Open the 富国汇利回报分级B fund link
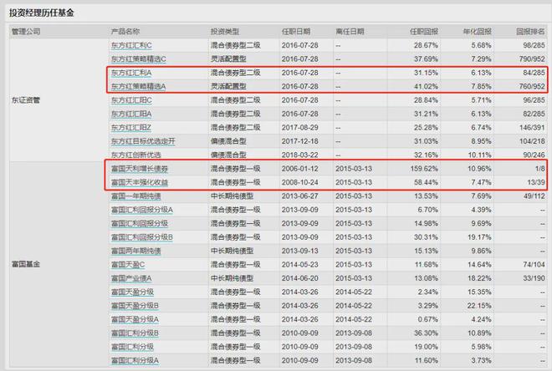This screenshot has height=371, width=552. tap(142, 237)
